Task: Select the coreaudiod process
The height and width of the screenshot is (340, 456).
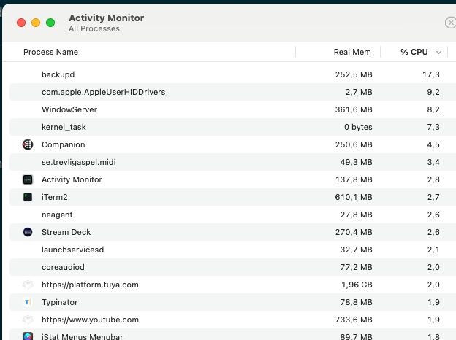Action: pos(63,267)
